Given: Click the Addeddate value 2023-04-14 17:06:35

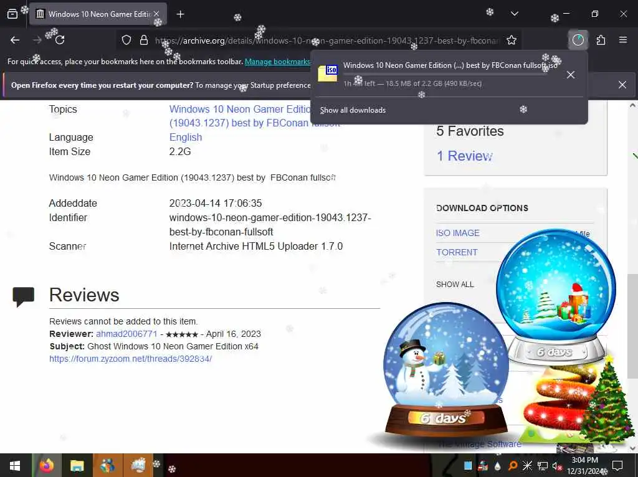Looking at the screenshot, I should pos(216,204).
